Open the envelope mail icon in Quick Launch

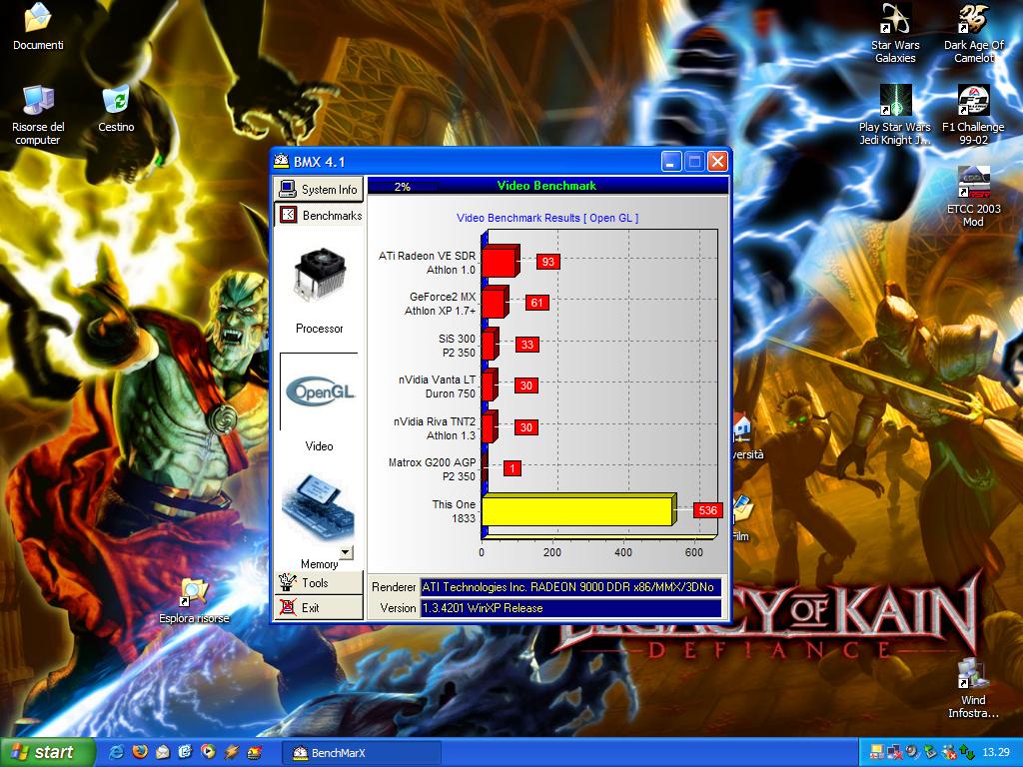[163, 752]
